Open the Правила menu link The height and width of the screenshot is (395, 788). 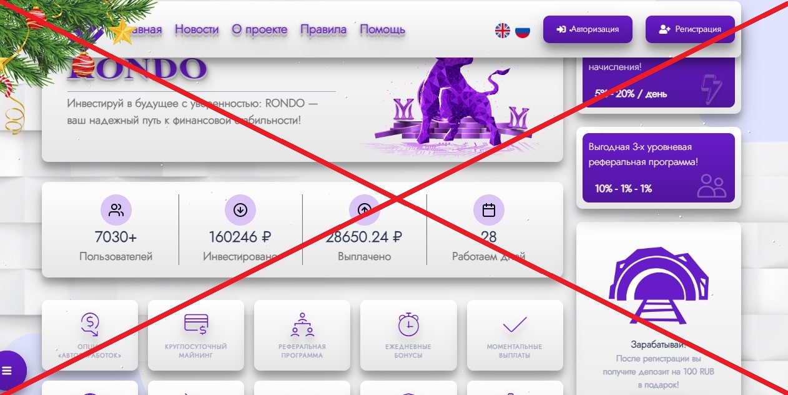(323, 29)
